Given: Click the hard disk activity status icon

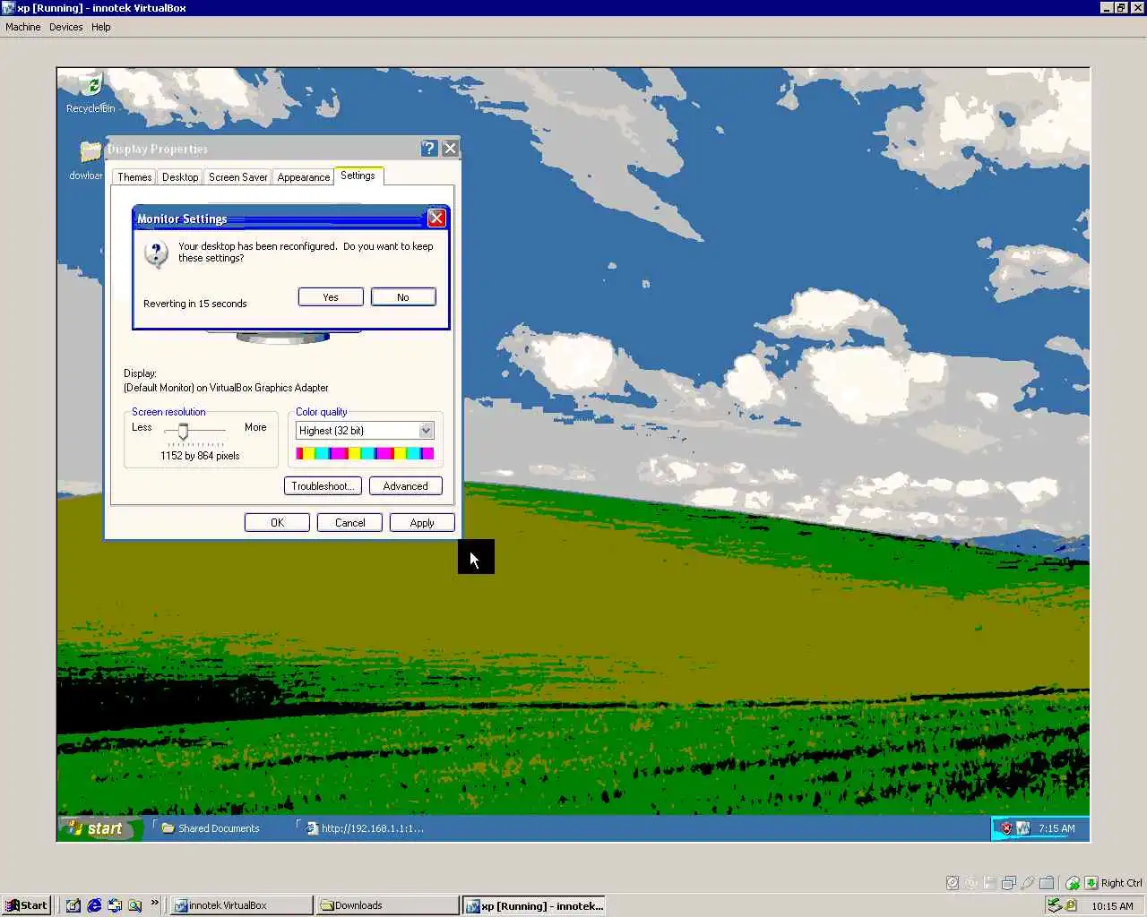Looking at the screenshot, I should pos(953,883).
